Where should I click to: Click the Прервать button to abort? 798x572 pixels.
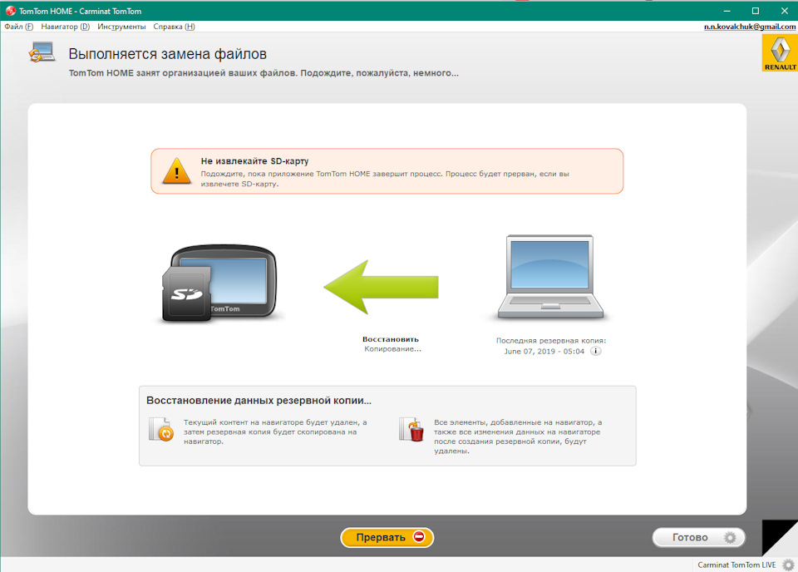(x=387, y=537)
